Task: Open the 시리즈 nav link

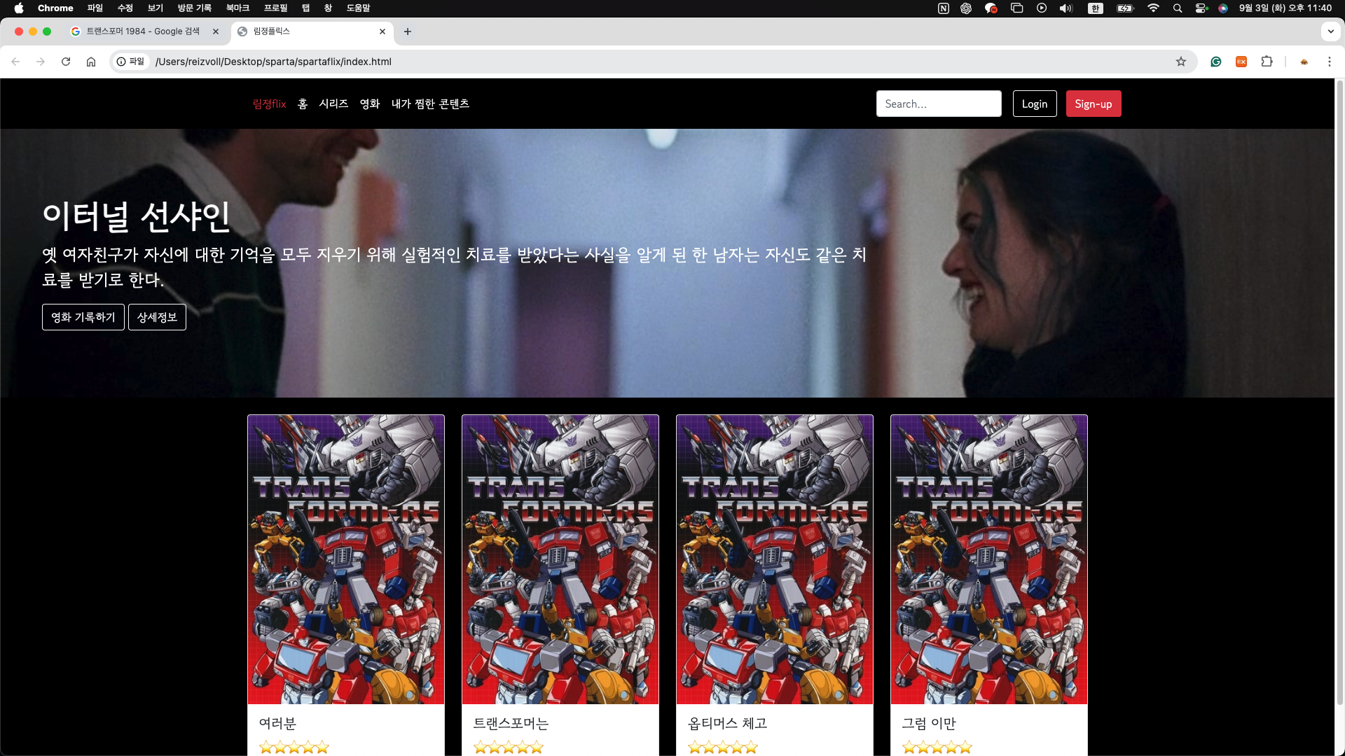Action: tap(333, 104)
